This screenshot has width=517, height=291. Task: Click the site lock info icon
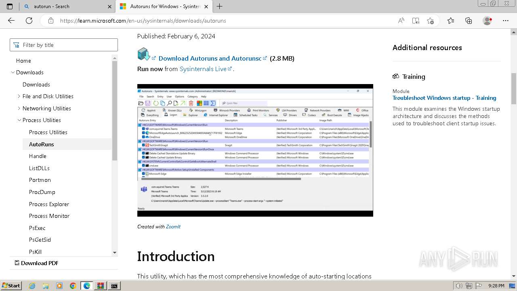click(x=50, y=21)
